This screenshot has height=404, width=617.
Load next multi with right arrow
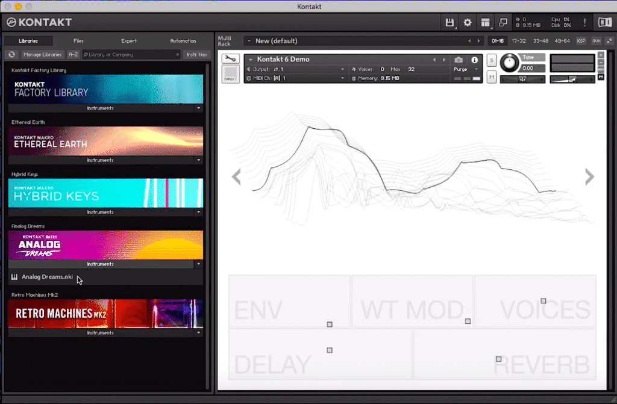(x=478, y=41)
